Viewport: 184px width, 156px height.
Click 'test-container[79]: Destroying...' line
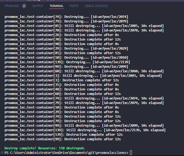tap(66, 21)
